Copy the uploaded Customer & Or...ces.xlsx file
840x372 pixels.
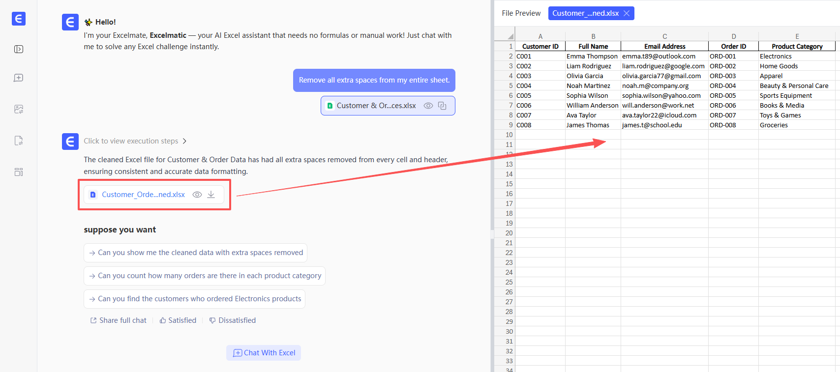click(x=442, y=106)
